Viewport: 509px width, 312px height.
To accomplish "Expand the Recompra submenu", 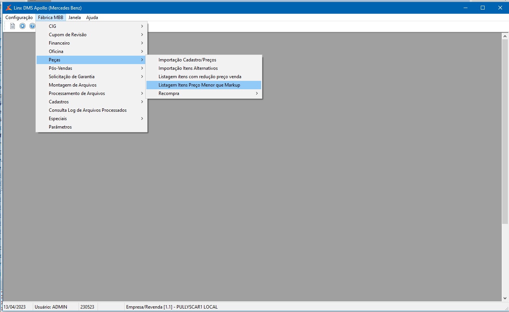I will tap(204, 93).
